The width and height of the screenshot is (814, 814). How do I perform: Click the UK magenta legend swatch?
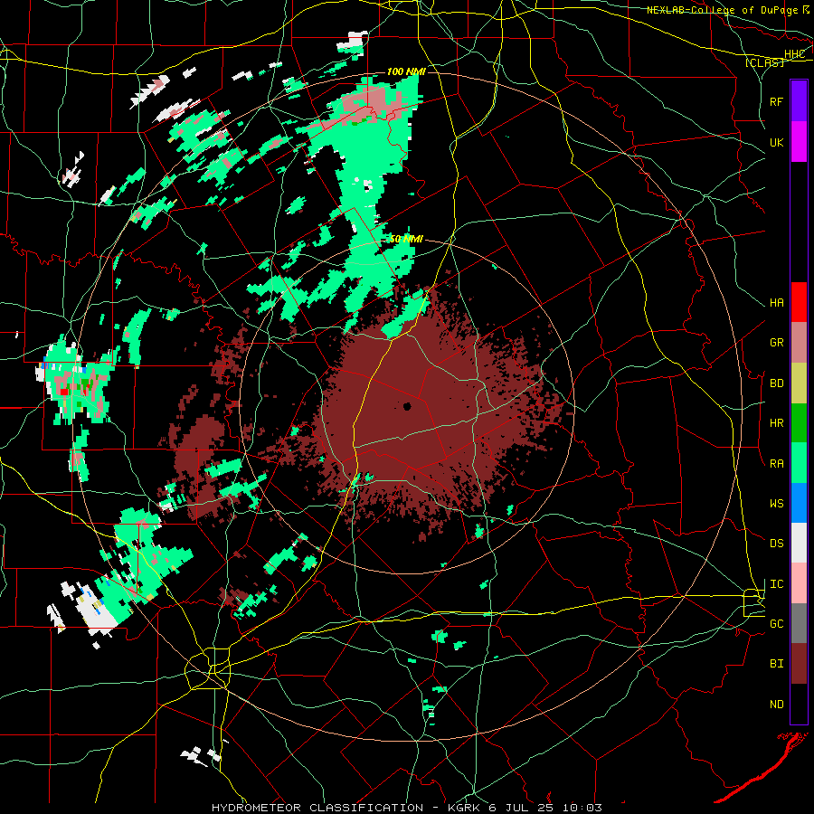tap(799, 142)
